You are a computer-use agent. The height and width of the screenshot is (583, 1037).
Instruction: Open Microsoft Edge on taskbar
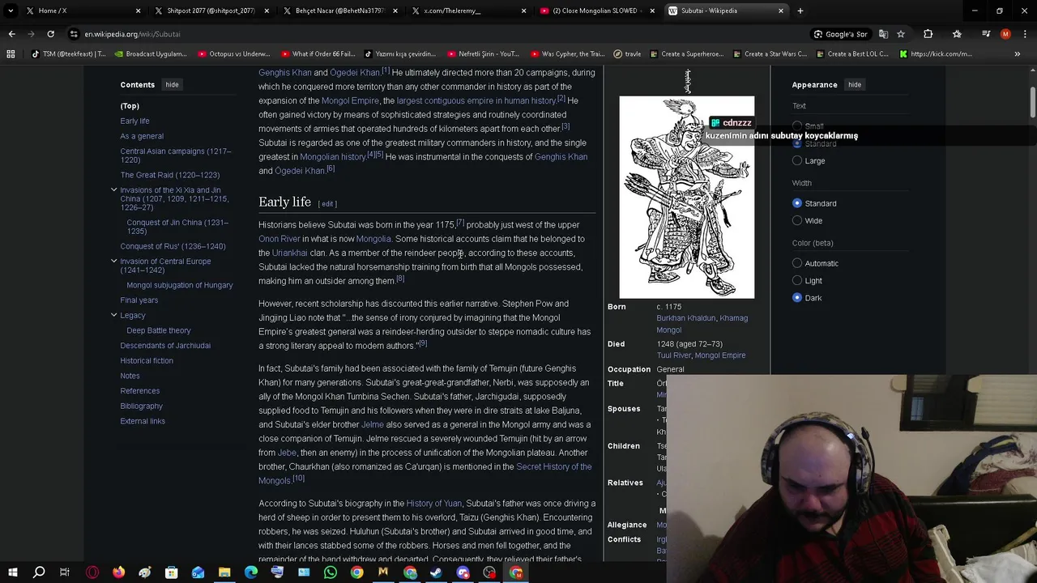pos(250,572)
